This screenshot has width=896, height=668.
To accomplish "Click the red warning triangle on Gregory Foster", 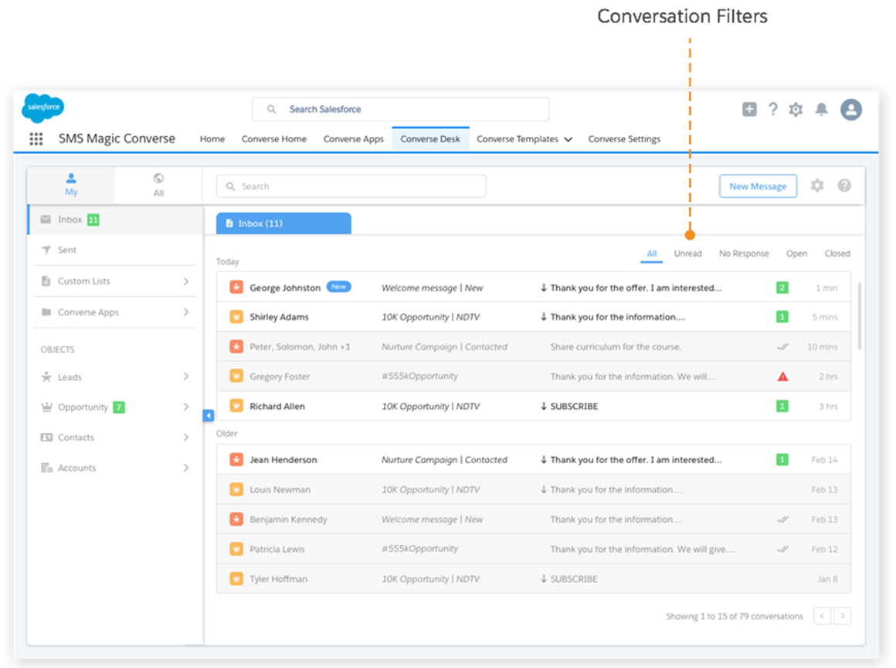I will click(x=783, y=377).
